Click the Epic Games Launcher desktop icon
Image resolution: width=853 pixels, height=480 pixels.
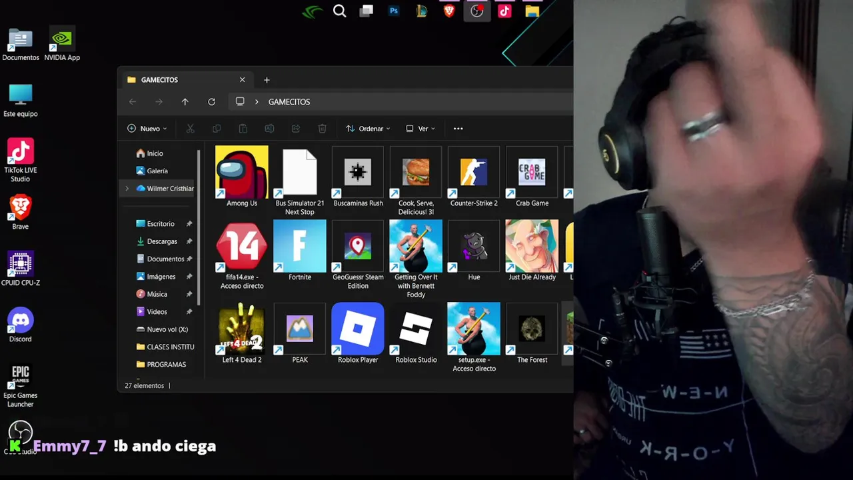click(21, 386)
